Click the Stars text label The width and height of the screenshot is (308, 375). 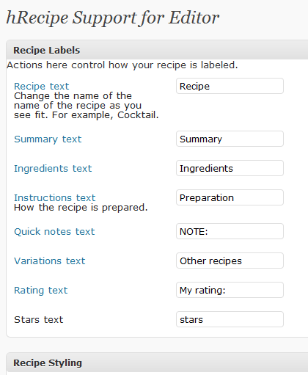(39, 319)
